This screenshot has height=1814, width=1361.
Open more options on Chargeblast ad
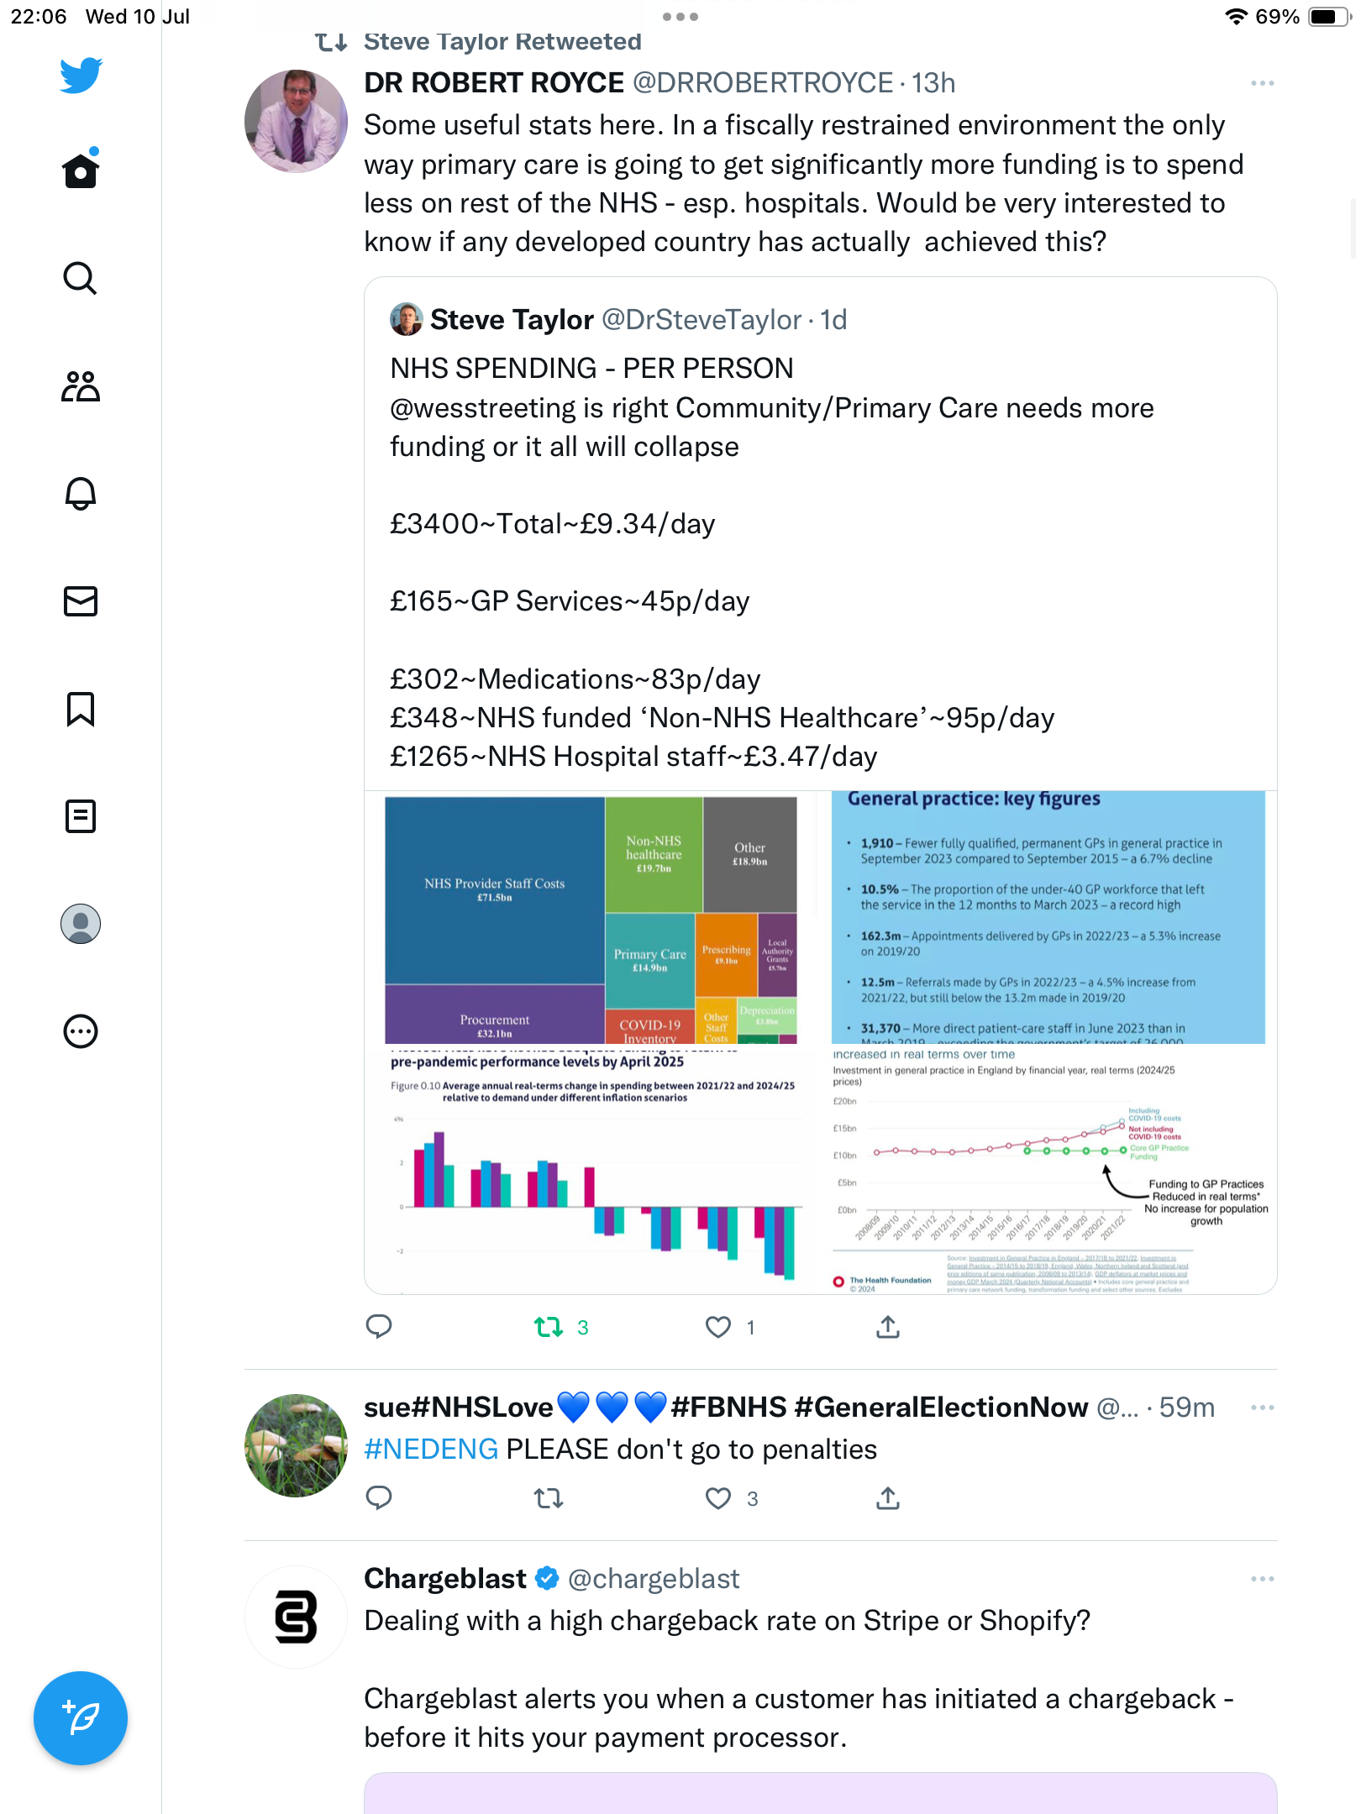(x=1262, y=1579)
